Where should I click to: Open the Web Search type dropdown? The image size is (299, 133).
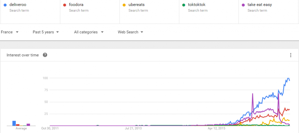[131, 32]
